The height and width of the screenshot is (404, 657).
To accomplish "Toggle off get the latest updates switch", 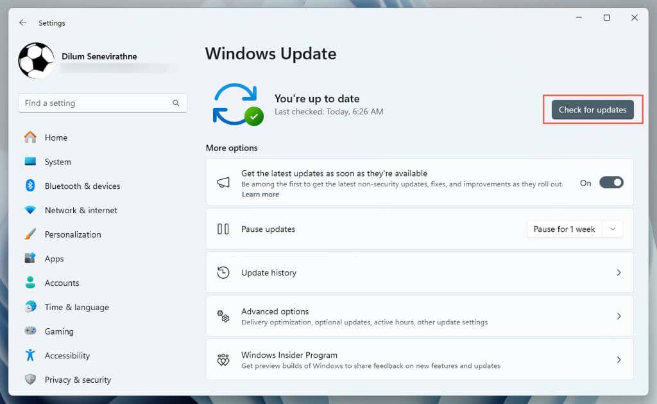I will tap(611, 182).
